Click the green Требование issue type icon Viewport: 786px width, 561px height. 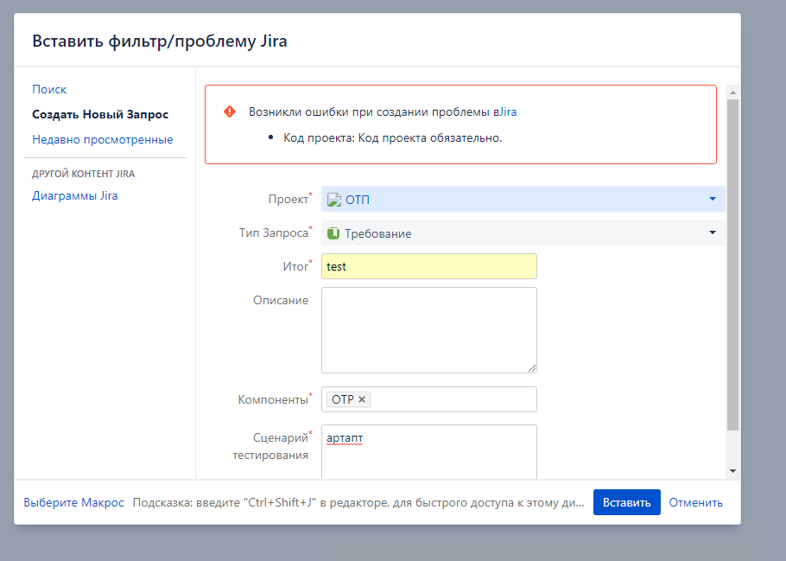333,233
